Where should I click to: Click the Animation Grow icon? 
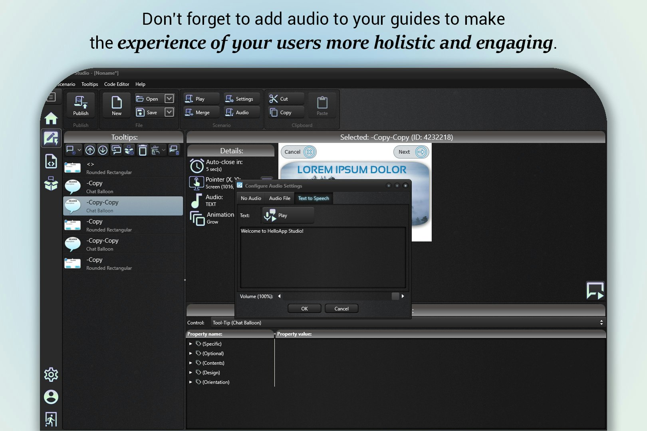click(x=197, y=218)
